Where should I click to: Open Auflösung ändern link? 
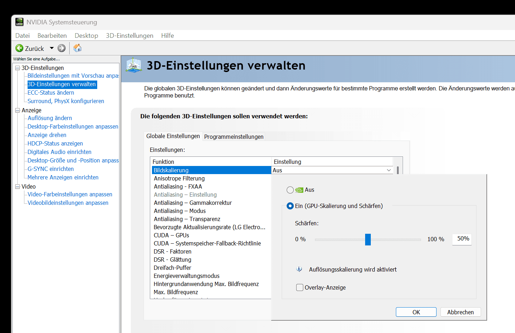point(50,118)
